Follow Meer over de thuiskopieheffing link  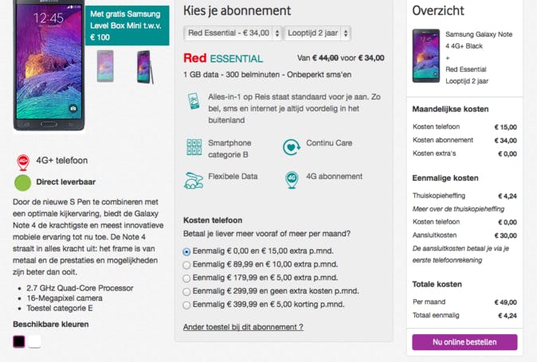[458, 209]
